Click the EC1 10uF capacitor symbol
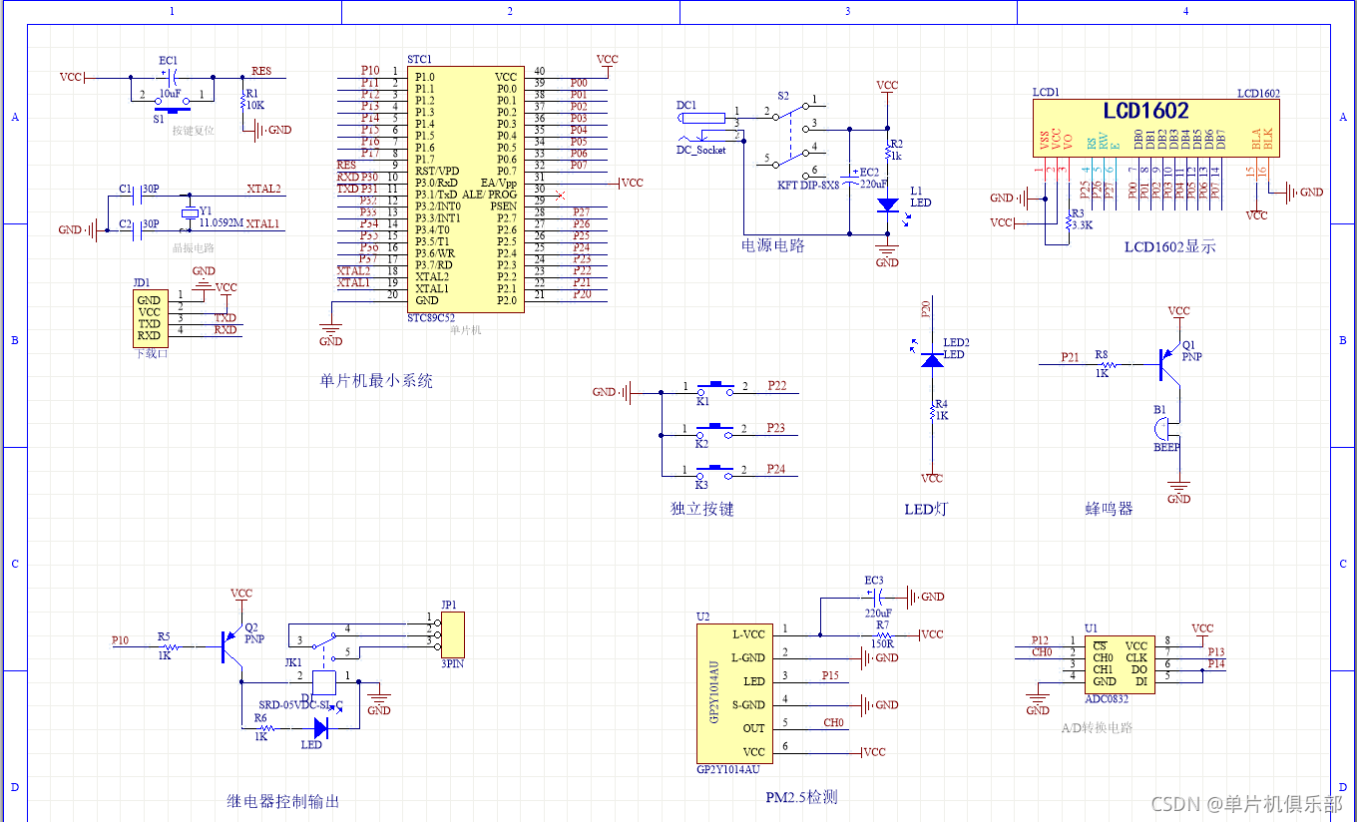Image resolution: width=1357 pixels, height=822 pixels. (172, 77)
